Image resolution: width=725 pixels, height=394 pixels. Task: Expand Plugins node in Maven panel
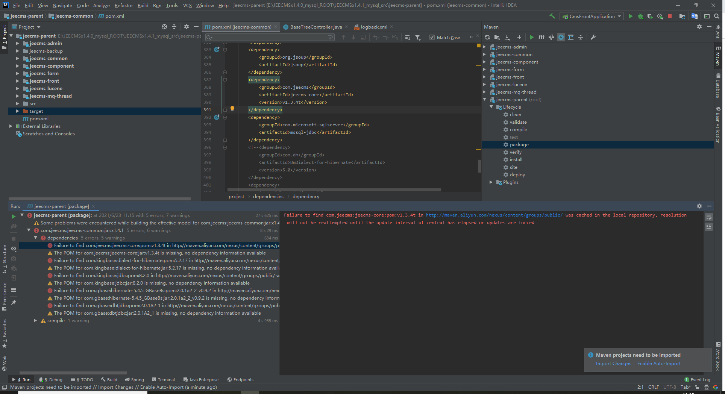[491, 182]
